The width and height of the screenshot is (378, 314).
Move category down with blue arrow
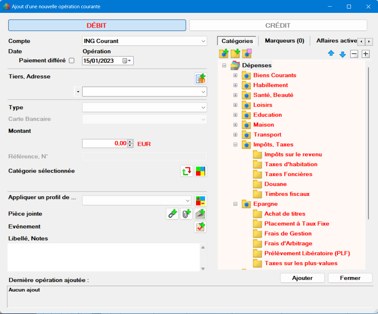pyautogui.click(x=343, y=54)
